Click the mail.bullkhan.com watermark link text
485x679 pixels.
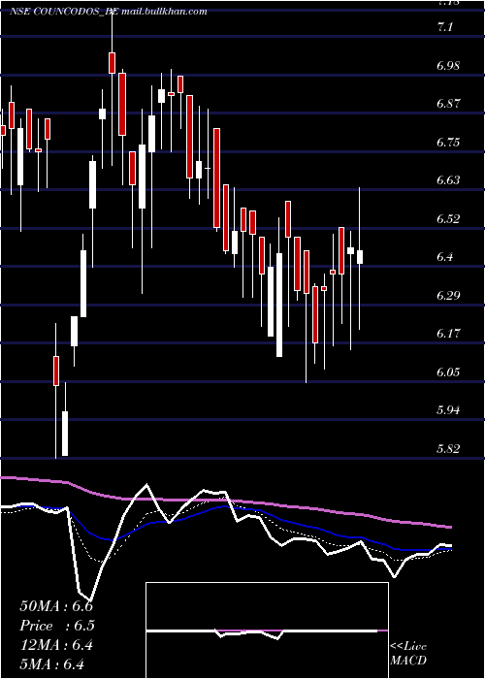click(164, 12)
